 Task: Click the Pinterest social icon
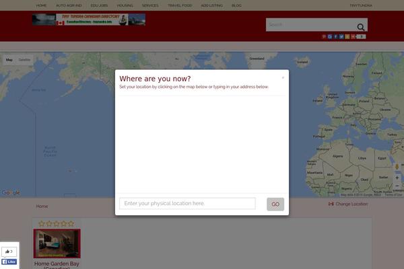point(324,36)
